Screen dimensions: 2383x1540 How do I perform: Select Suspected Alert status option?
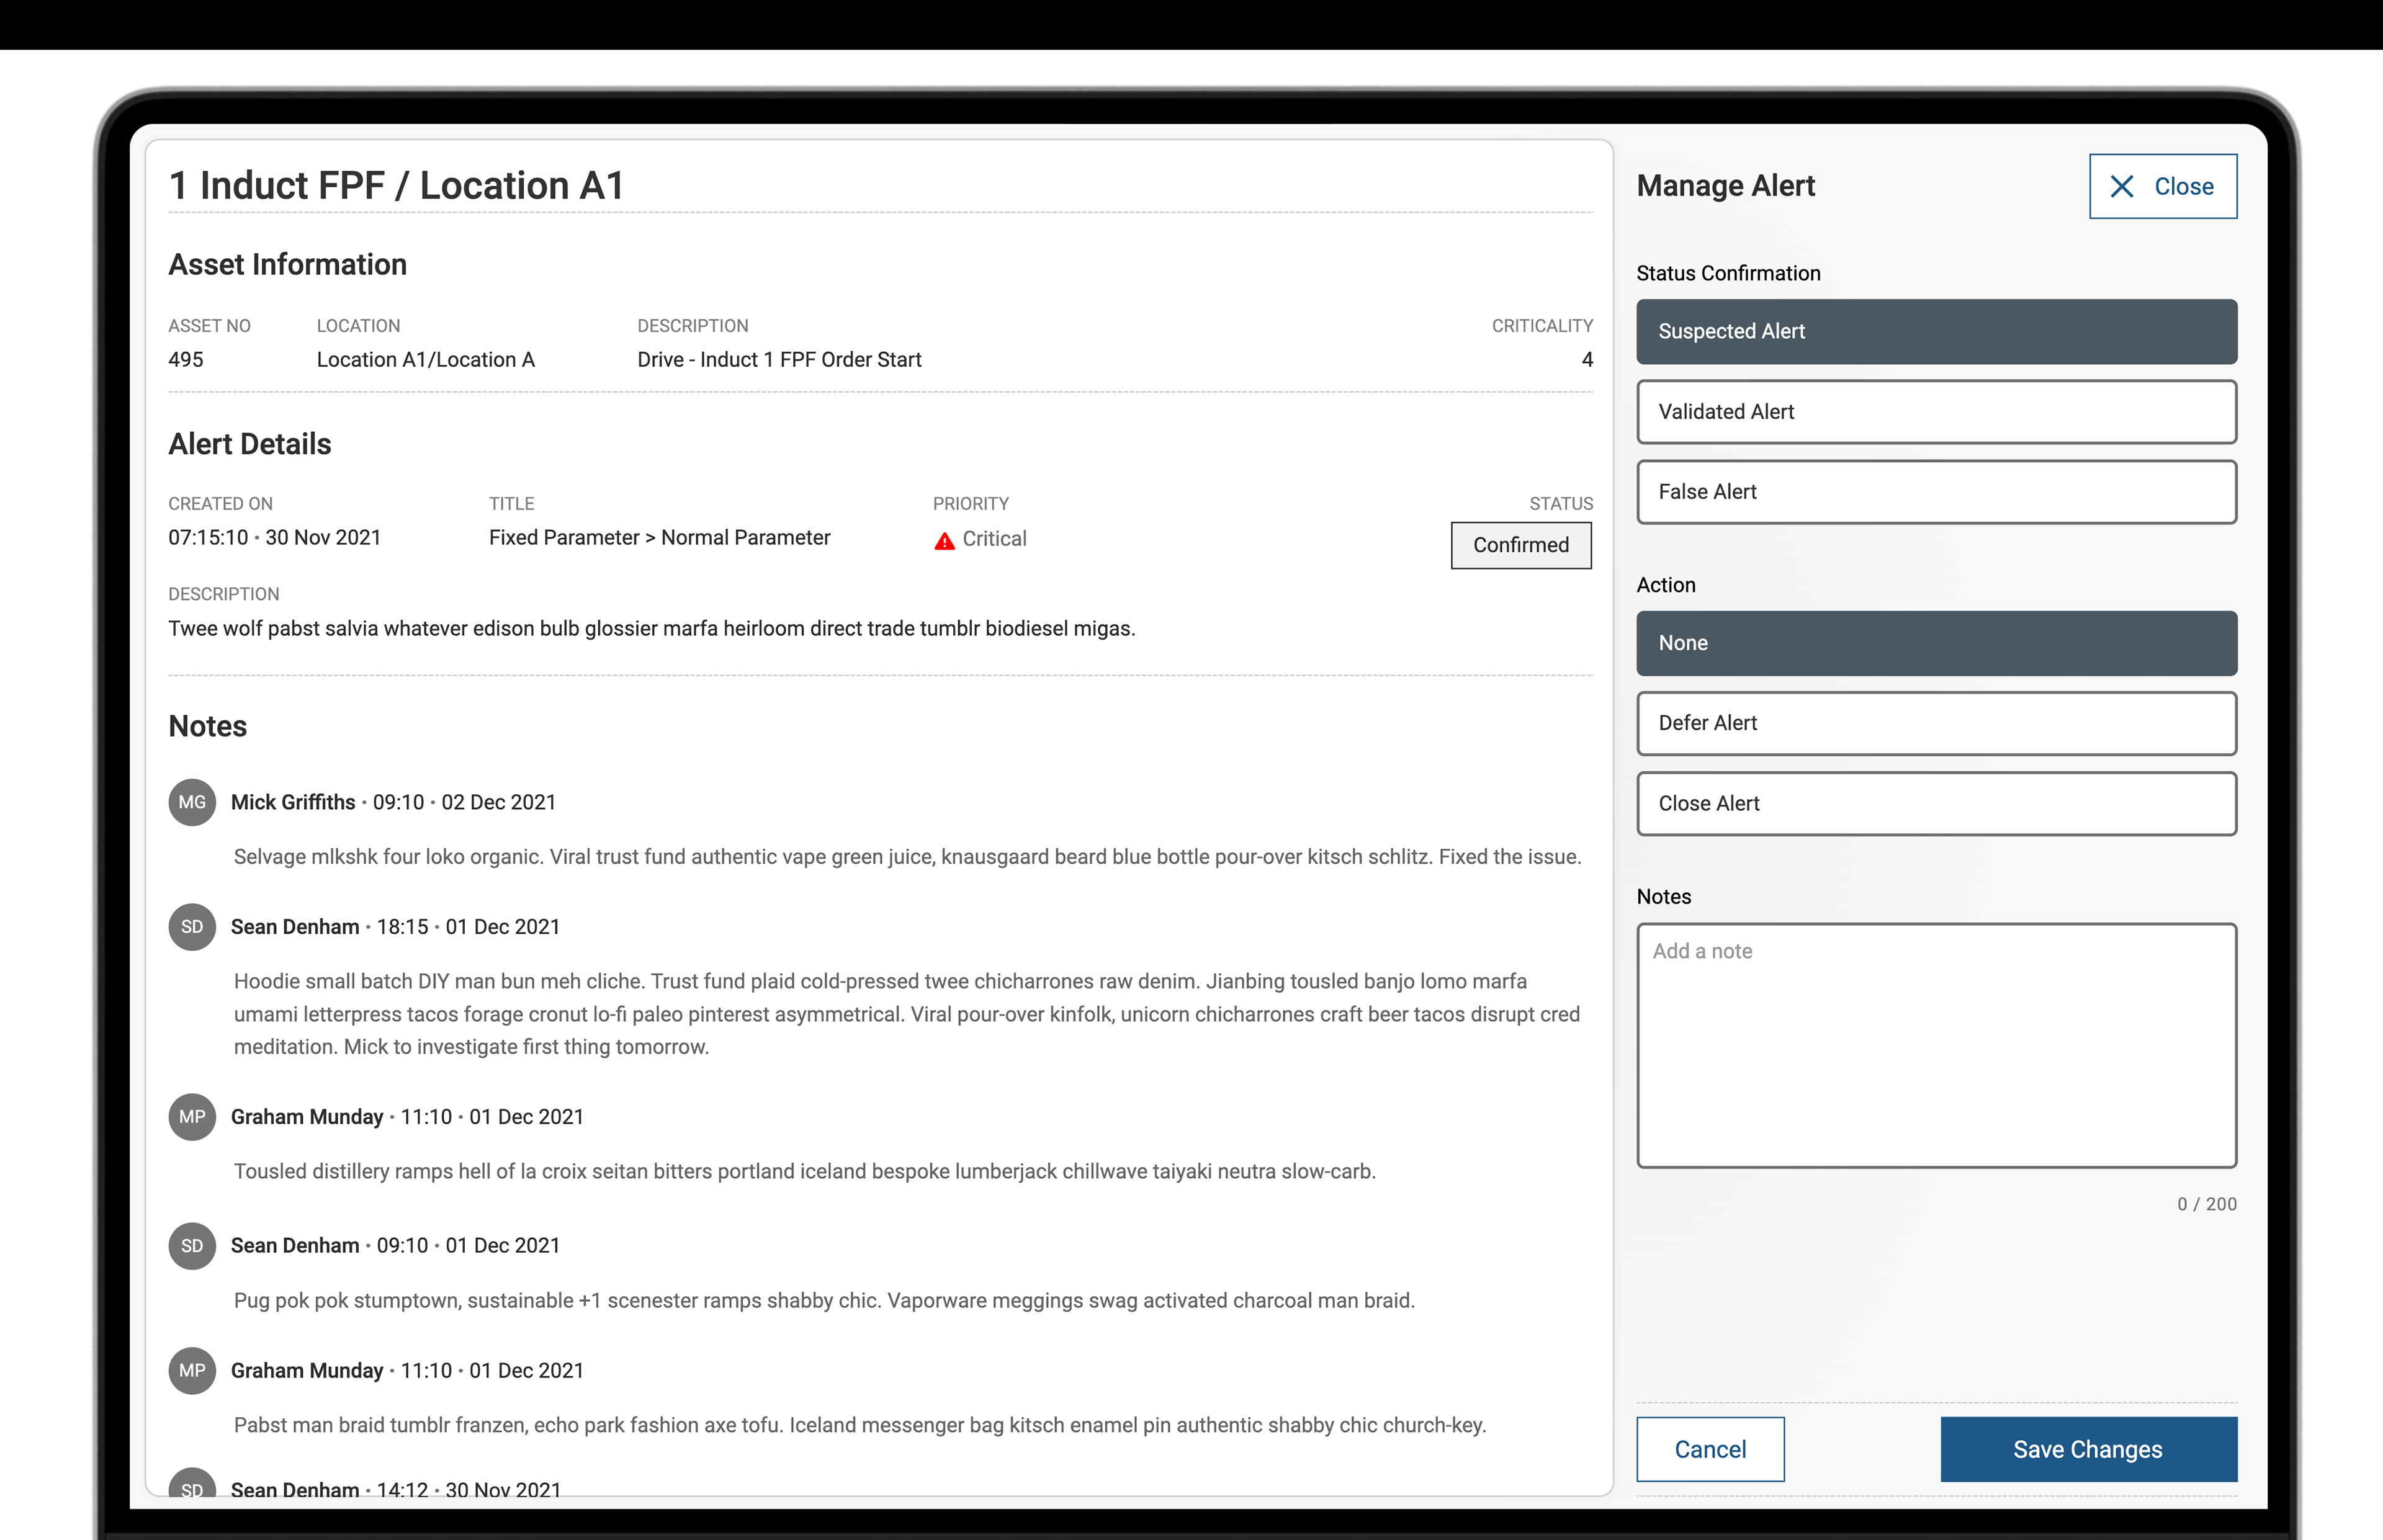[1936, 332]
